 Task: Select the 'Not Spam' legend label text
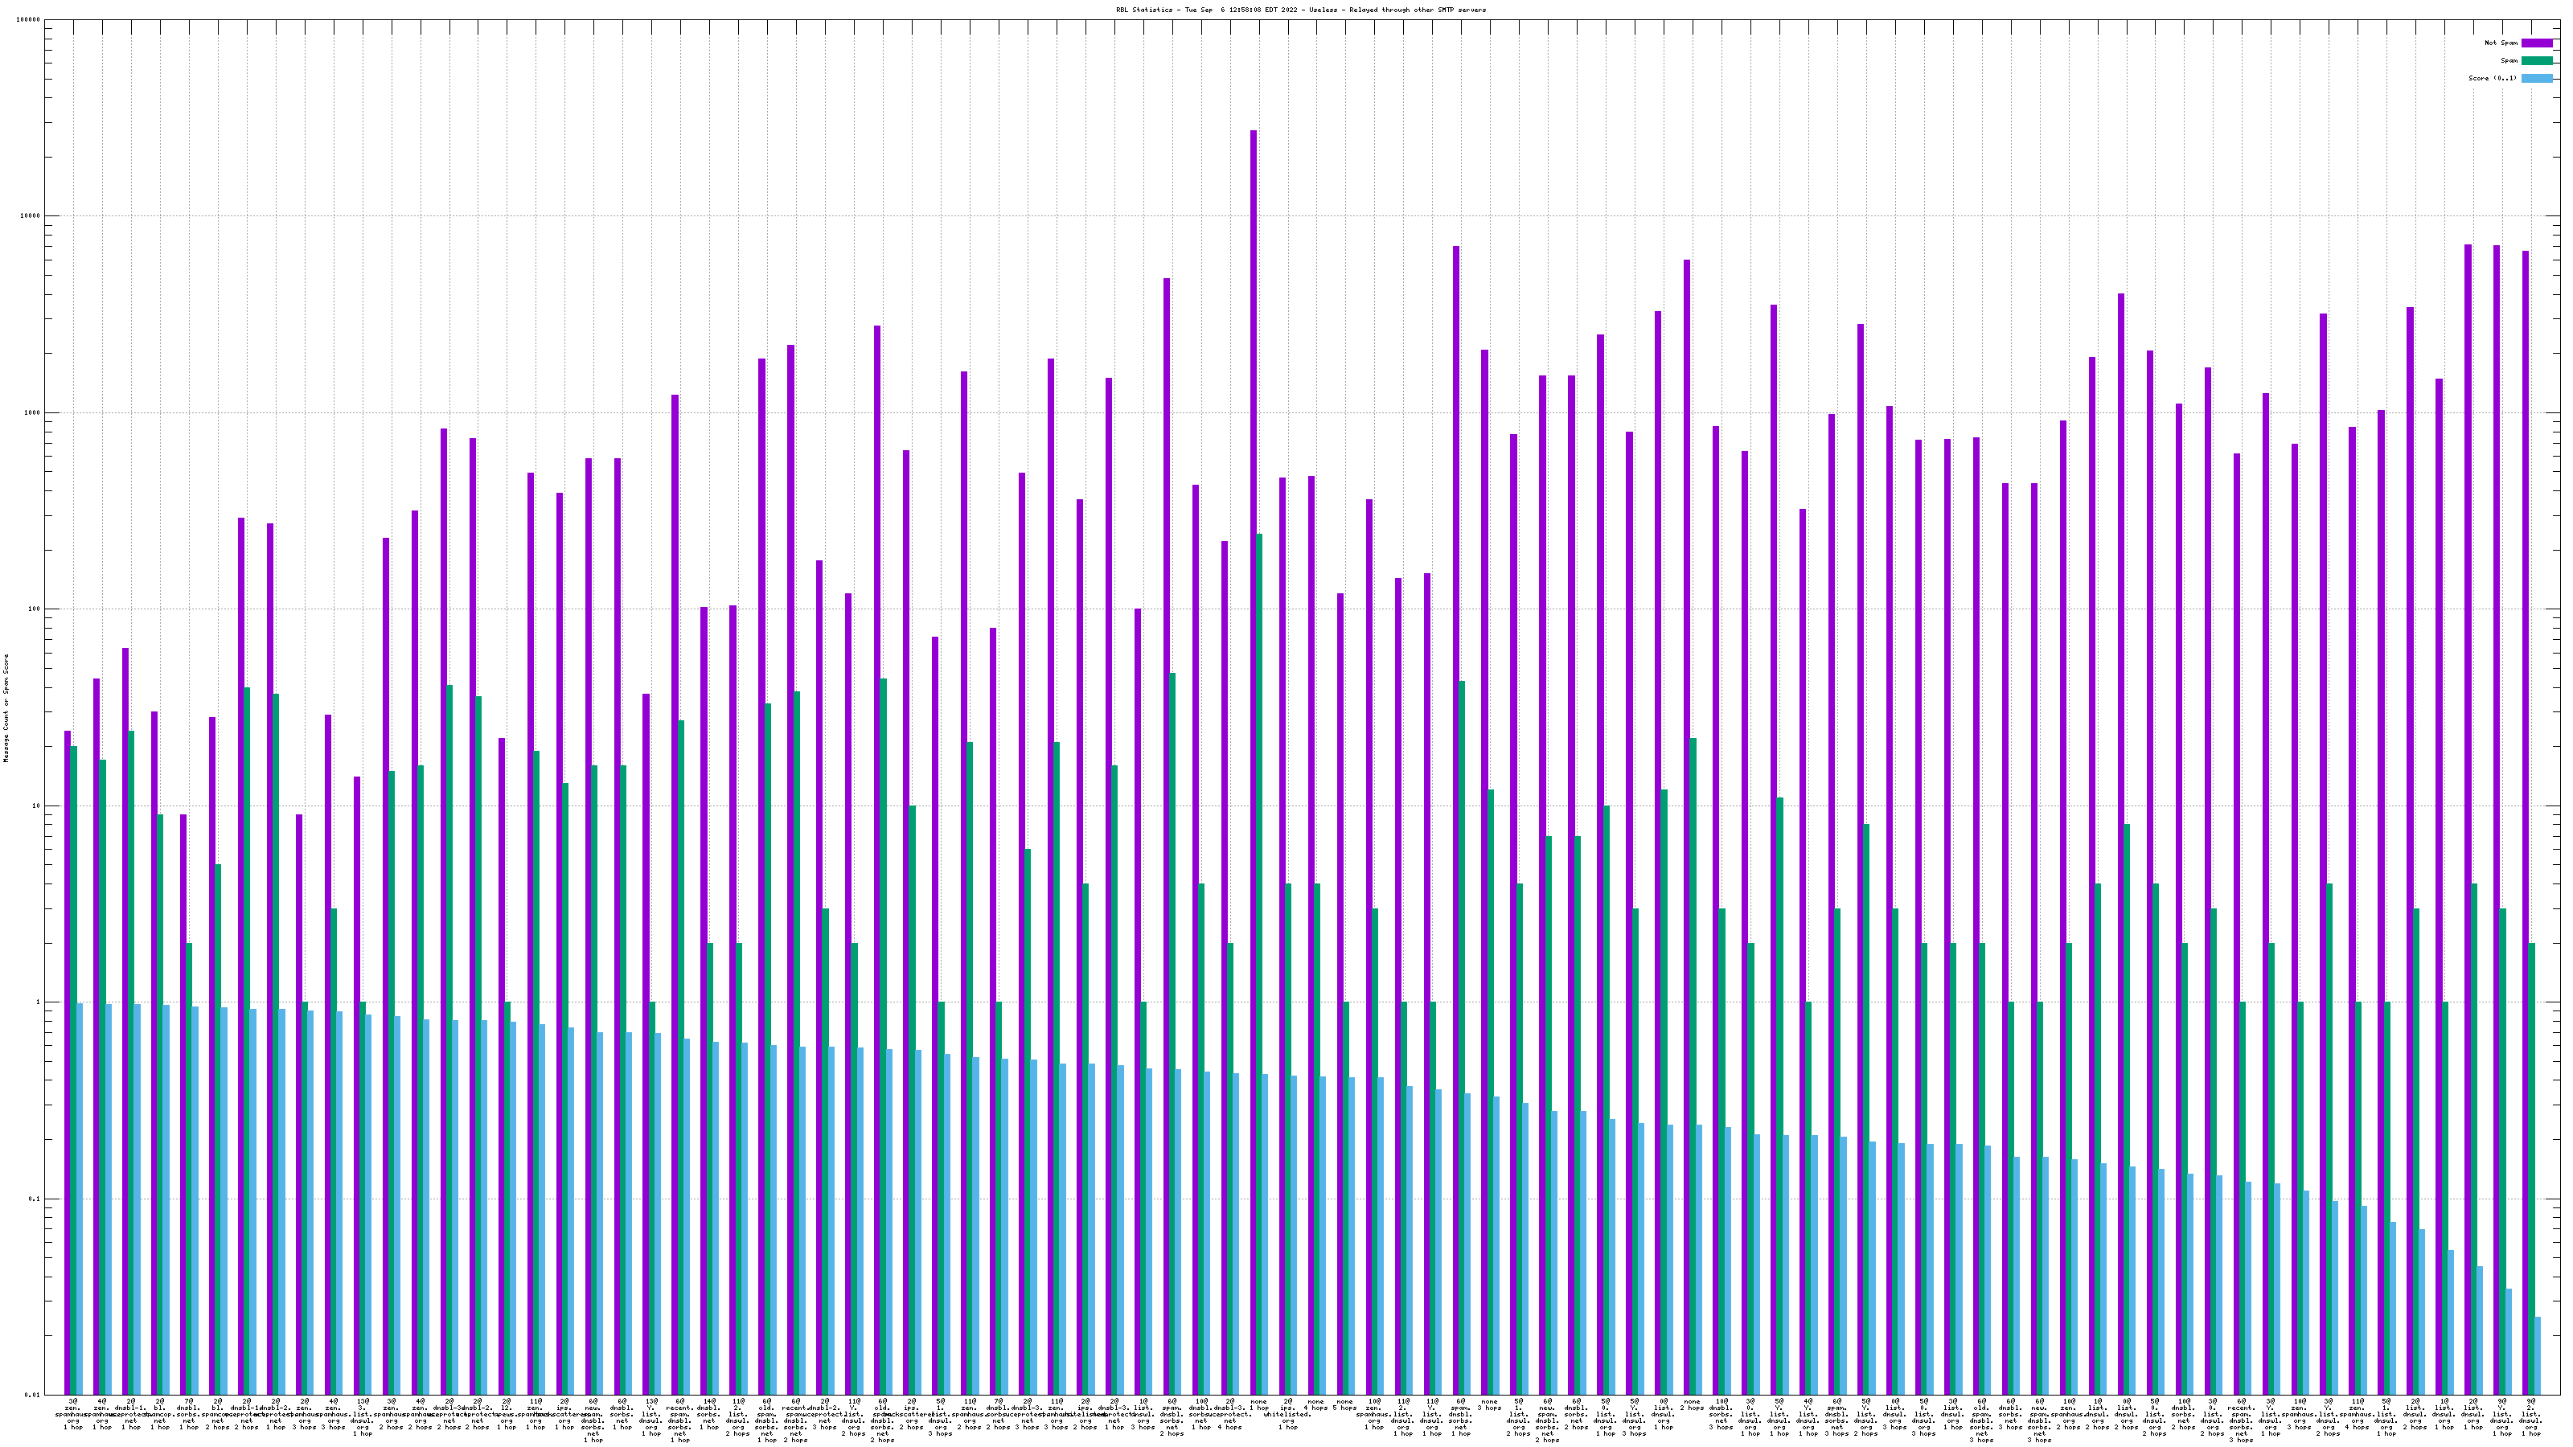click(2501, 43)
